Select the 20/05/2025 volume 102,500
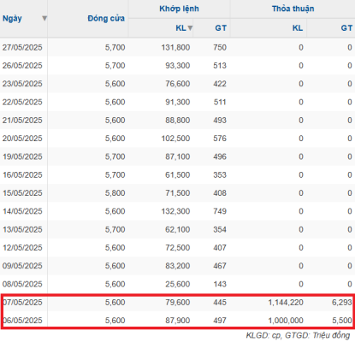Screen dimensions: 355x342 [175, 139]
